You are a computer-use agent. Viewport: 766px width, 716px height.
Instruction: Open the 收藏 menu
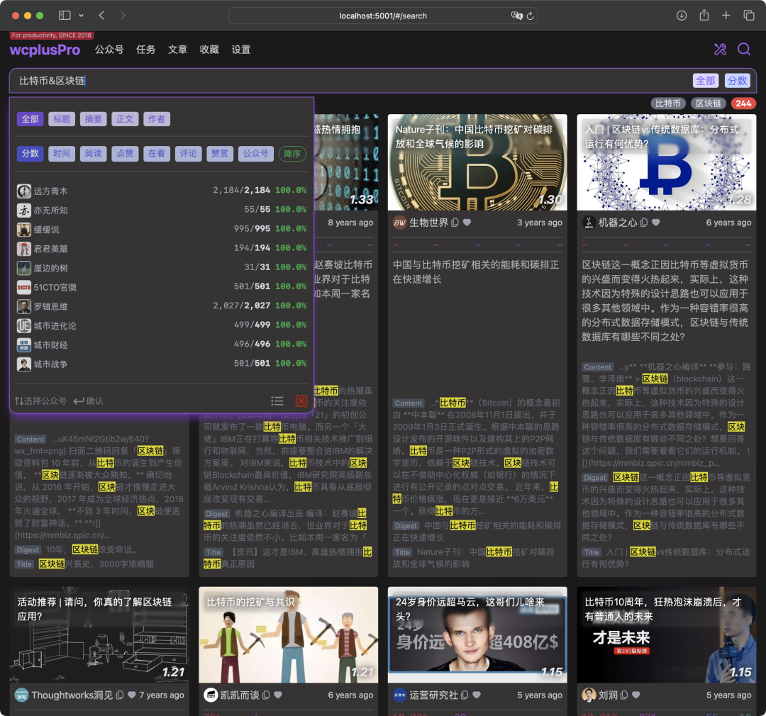pyautogui.click(x=209, y=50)
